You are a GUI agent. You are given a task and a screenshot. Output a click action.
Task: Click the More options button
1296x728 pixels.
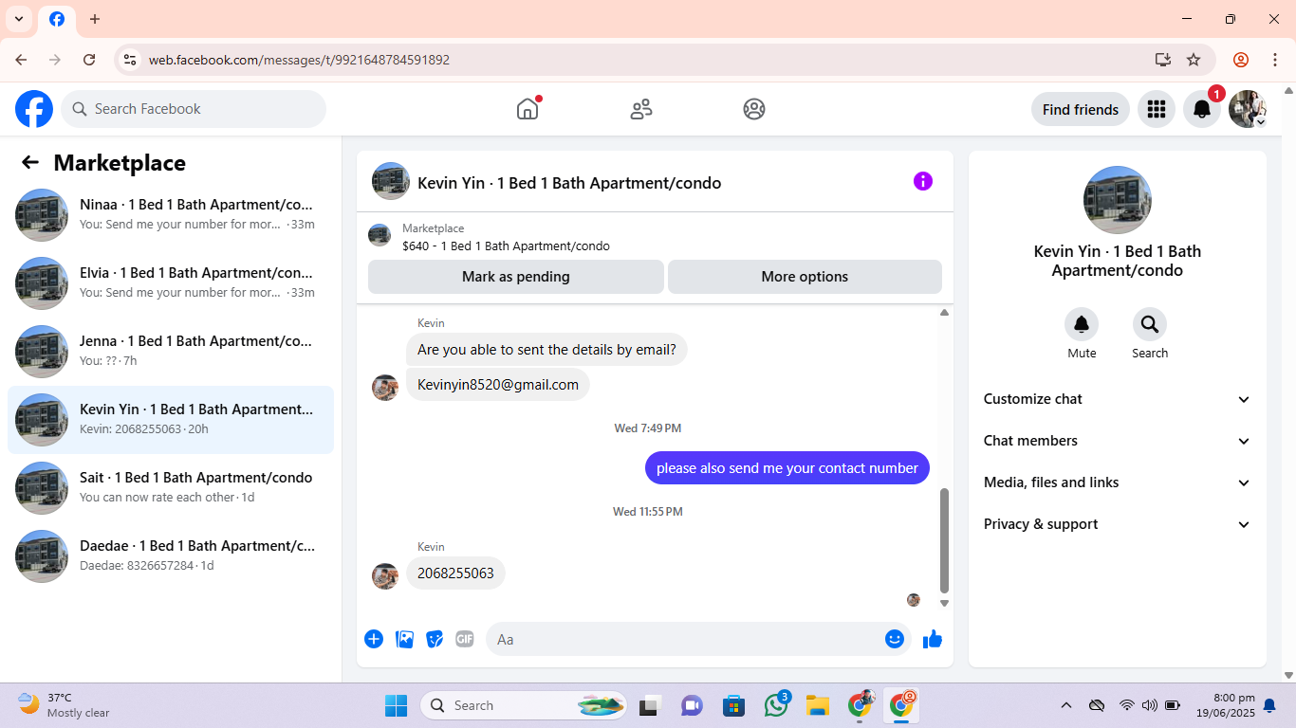tap(805, 277)
